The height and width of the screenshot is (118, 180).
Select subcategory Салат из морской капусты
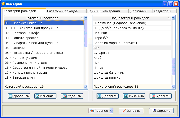click(x=132, y=43)
